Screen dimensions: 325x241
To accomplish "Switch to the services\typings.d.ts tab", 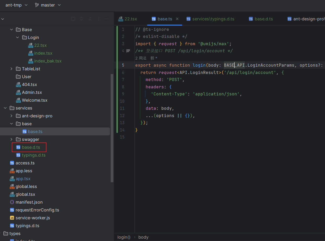I will (212, 19).
